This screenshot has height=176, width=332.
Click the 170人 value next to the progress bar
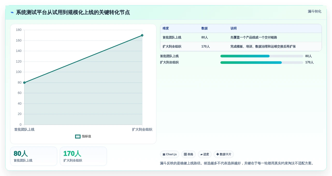click(309, 63)
